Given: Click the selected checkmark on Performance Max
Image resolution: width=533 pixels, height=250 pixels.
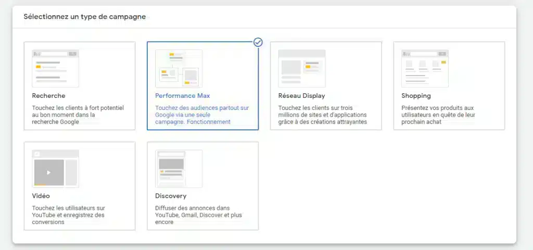Looking at the screenshot, I should (x=258, y=42).
